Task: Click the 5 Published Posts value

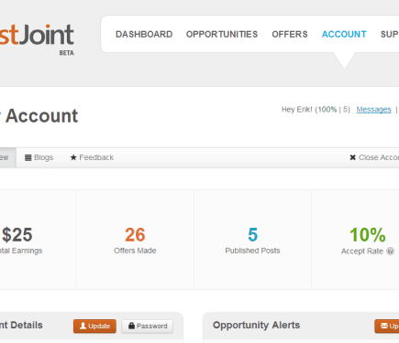Action: click(253, 235)
